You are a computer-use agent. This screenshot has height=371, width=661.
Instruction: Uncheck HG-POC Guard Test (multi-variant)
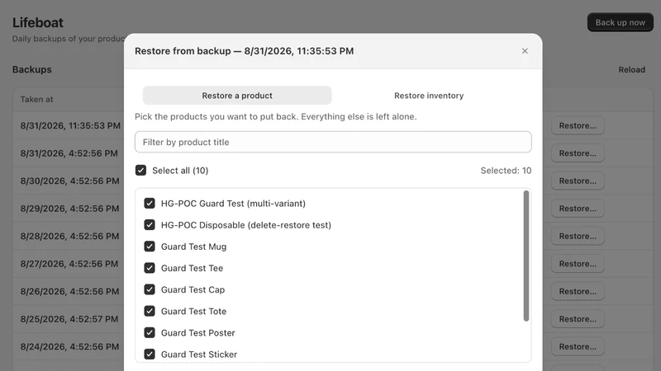pyautogui.click(x=150, y=204)
